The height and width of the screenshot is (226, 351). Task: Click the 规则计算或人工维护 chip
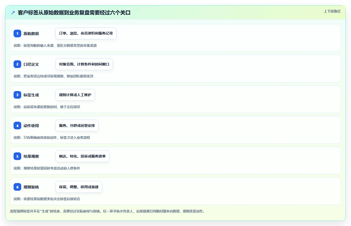(x=75, y=95)
